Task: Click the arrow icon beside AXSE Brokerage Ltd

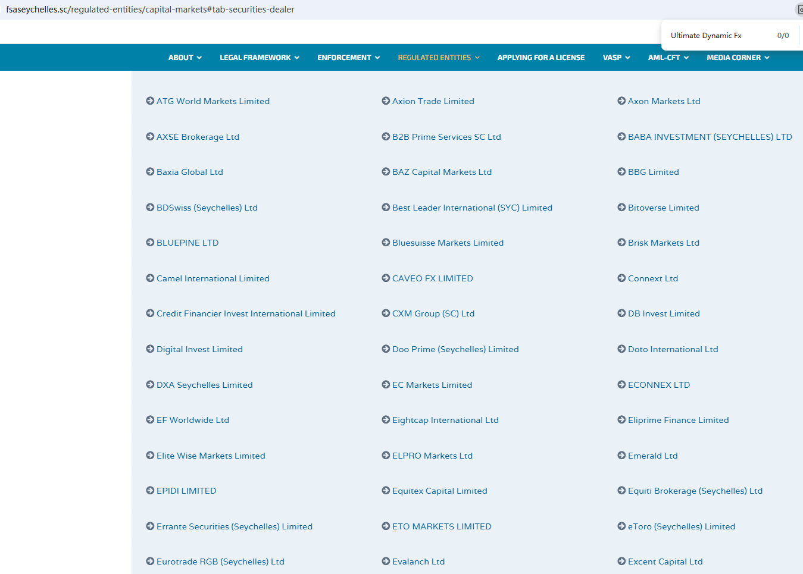Action: [150, 137]
